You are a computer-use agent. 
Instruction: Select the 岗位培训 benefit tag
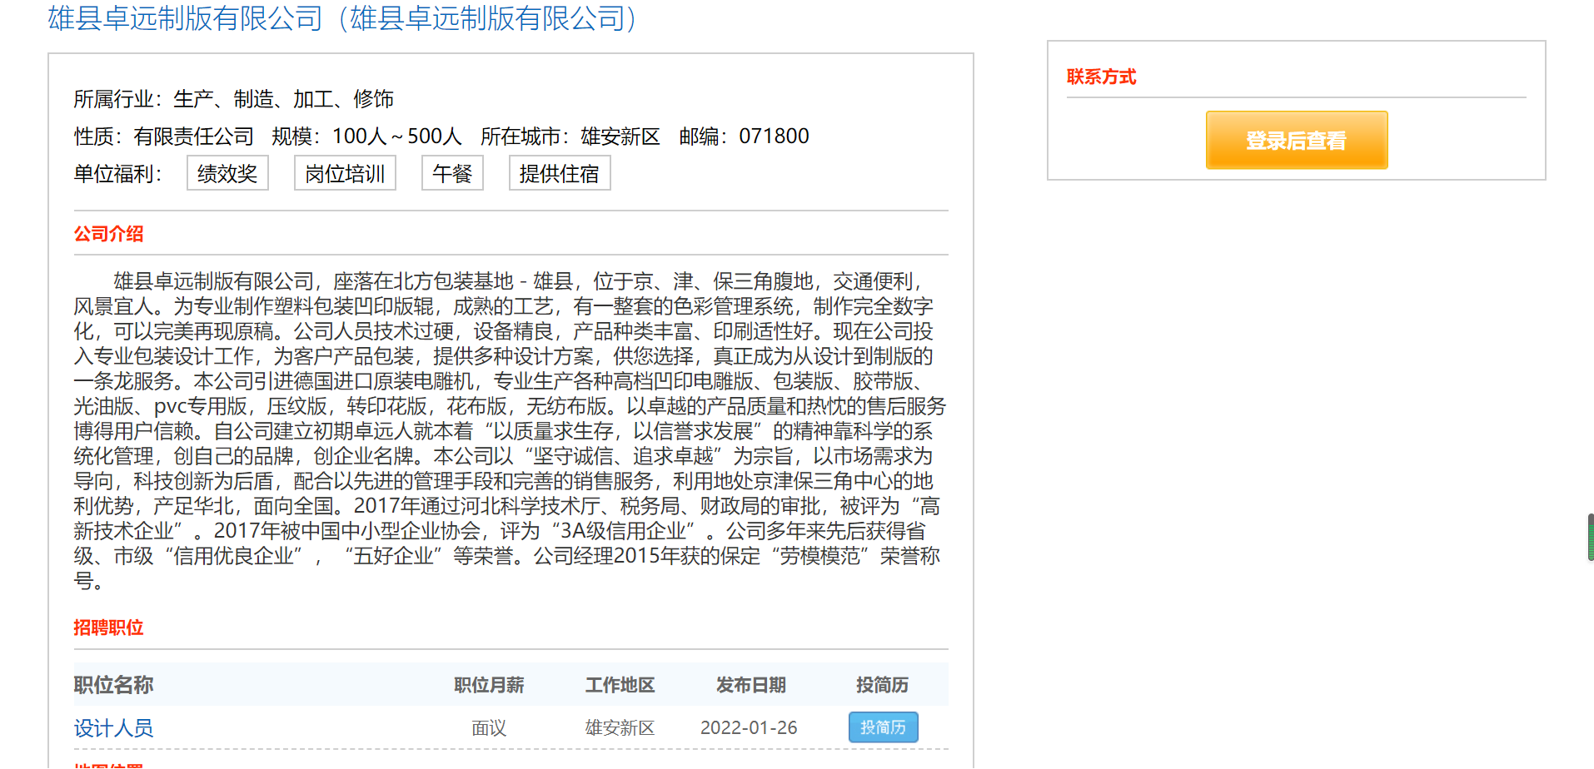345,173
